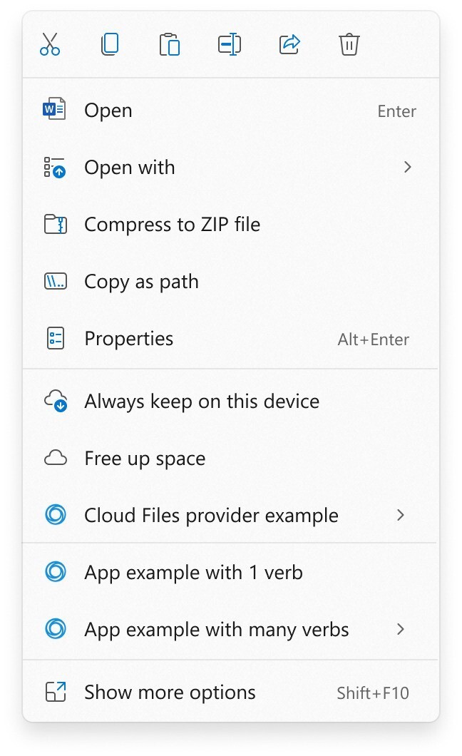
Task: Click the Open menu entry label
Action: pyautogui.click(x=108, y=111)
